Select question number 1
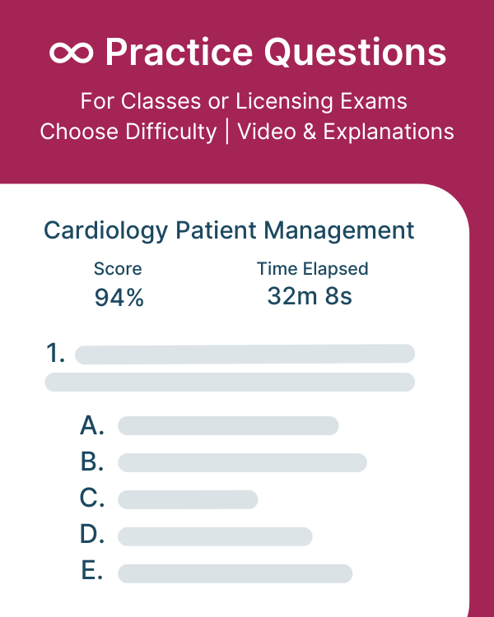Screen dimensions: 494x617 55,353
